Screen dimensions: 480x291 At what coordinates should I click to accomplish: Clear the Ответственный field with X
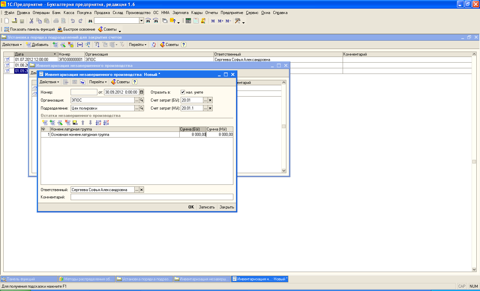141,190
